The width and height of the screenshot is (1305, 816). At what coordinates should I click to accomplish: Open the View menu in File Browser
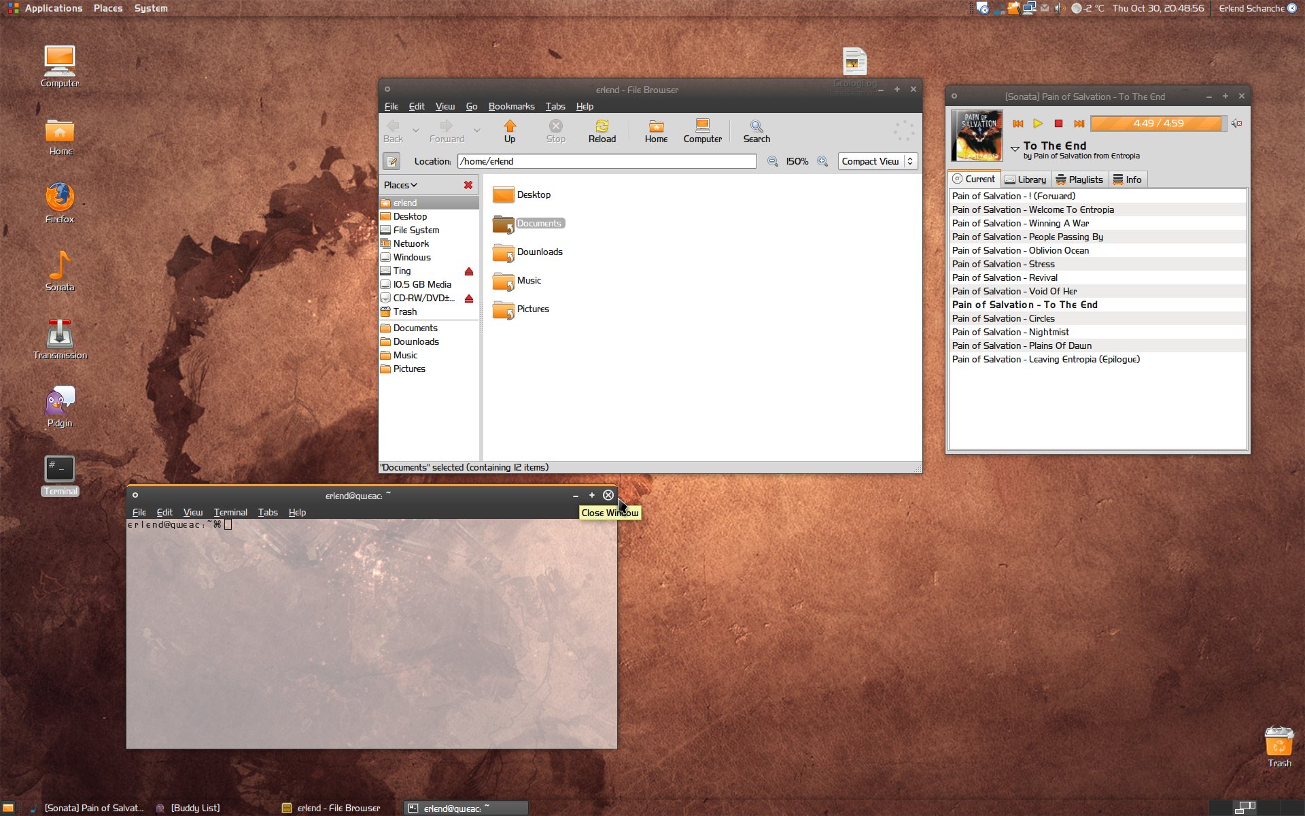click(445, 106)
